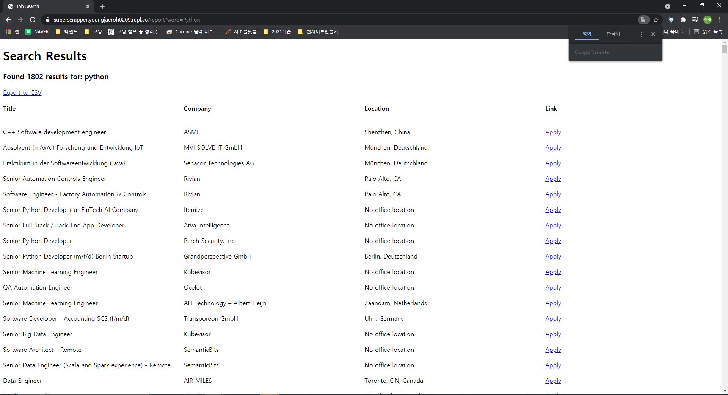Open the Chrome profile avatar

(708, 20)
